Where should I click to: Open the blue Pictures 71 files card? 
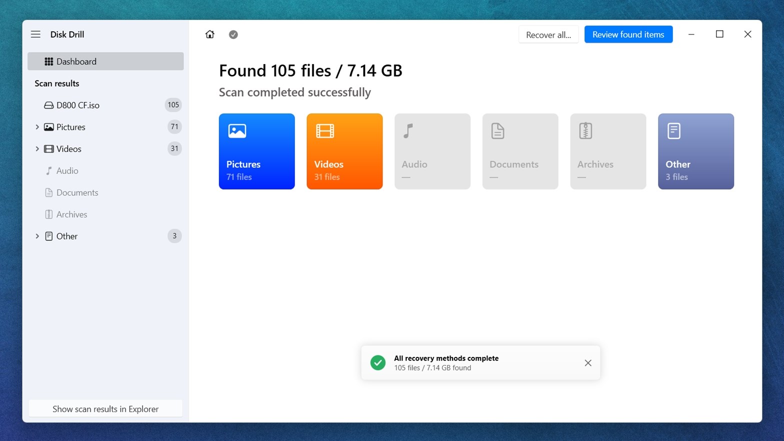click(257, 151)
